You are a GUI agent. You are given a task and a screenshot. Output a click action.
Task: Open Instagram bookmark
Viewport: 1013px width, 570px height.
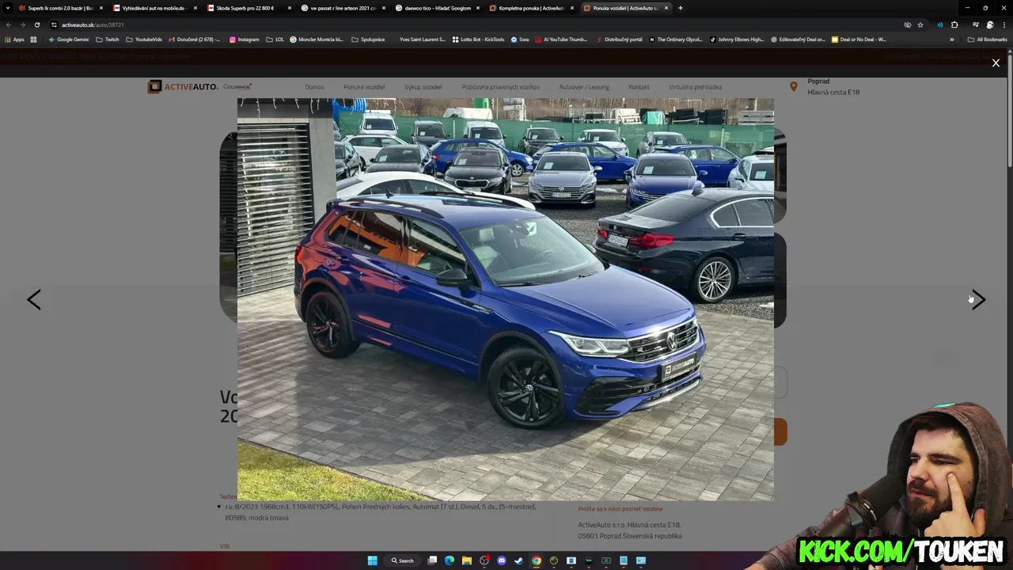(244, 40)
